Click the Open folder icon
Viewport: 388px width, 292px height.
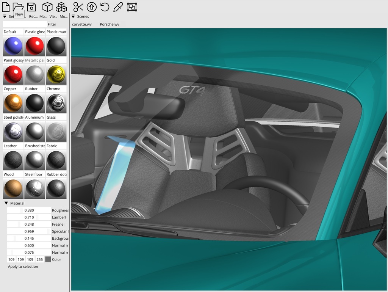(x=18, y=6)
